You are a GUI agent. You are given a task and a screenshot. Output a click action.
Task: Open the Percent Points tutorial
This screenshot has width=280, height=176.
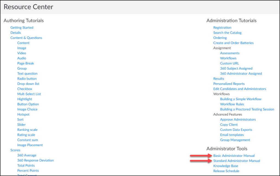[28, 171]
